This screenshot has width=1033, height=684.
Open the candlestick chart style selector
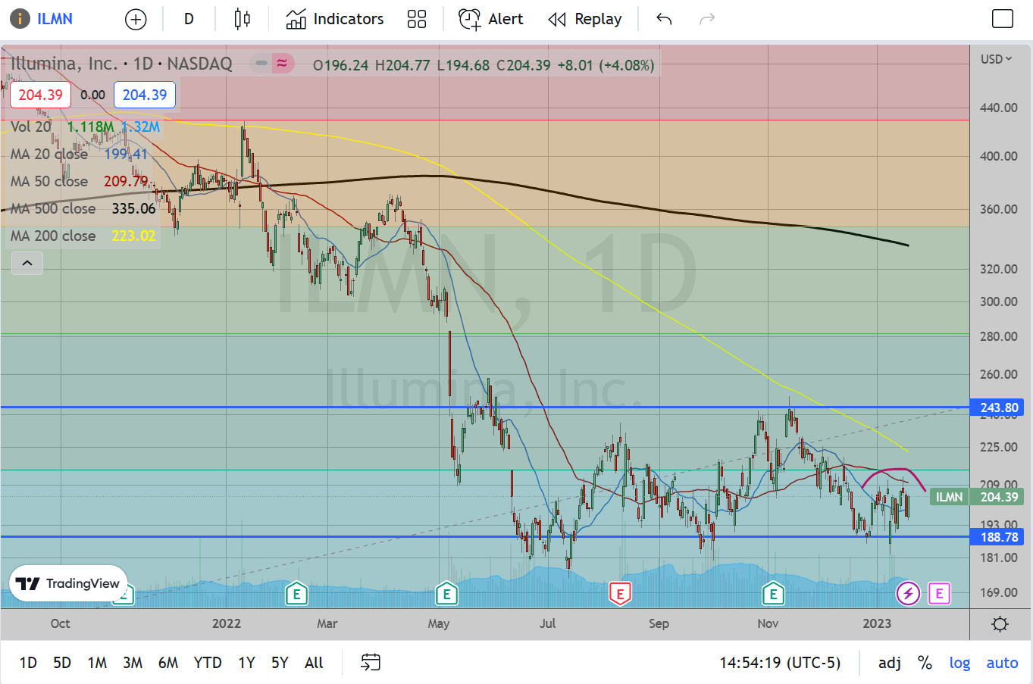pyautogui.click(x=242, y=20)
